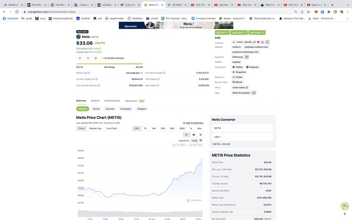Switch chart scale to Logarithmic

(184, 141)
